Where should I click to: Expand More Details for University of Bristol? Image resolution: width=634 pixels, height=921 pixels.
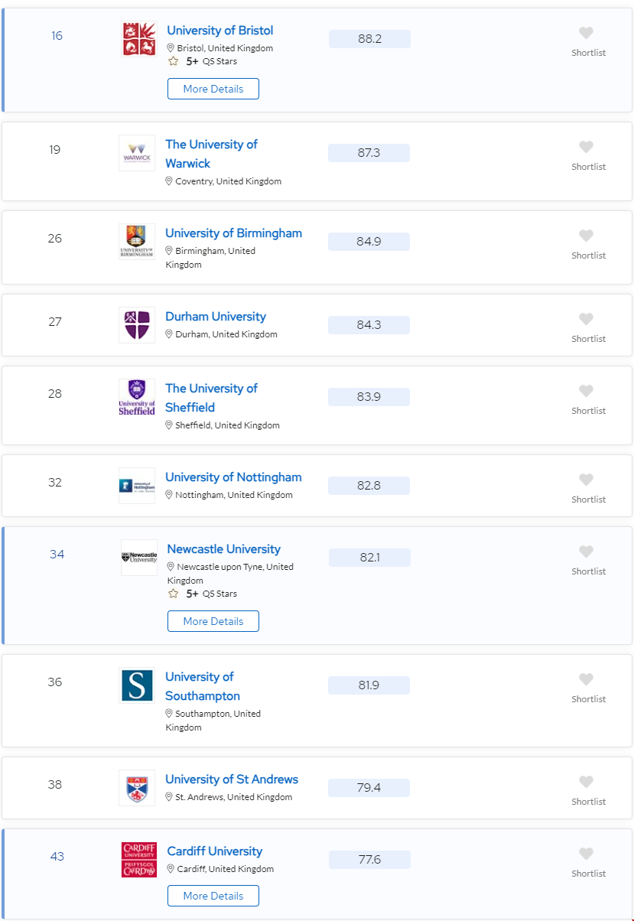pos(213,89)
